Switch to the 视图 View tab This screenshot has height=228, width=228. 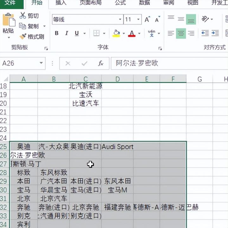click(x=193, y=3)
